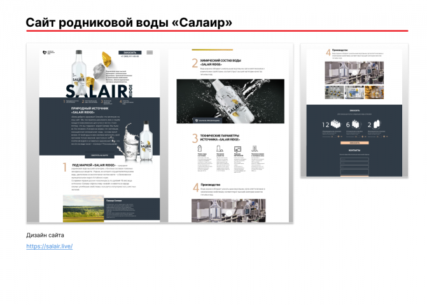This screenshot has width=427, height=305.
Task: Click the «Производство» heading in middle column
Action: pos(211,184)
